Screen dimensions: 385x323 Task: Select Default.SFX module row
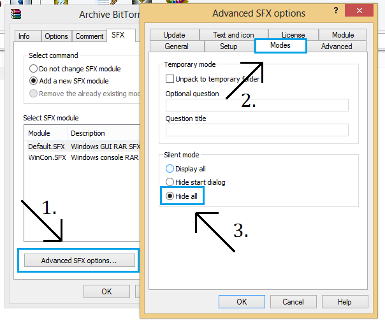click(x=82, y=147)
